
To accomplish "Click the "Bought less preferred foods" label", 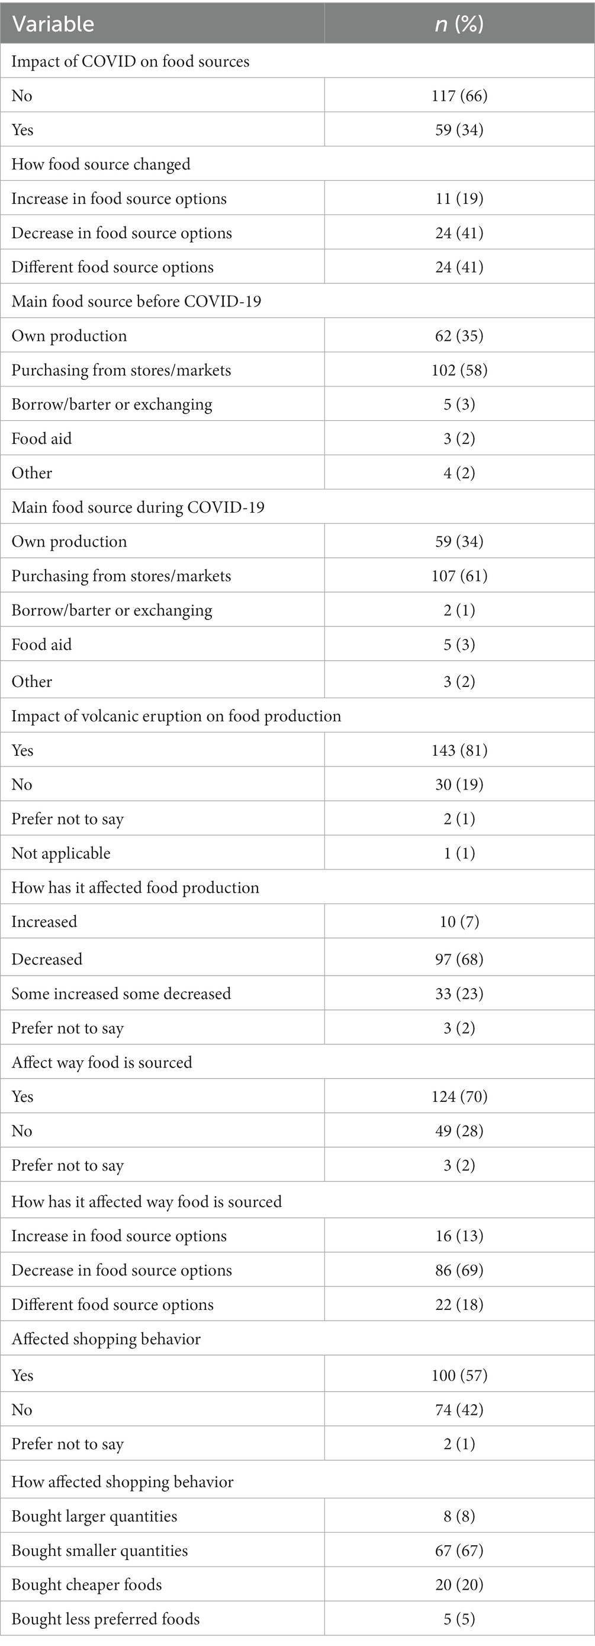I will pyautogui.click(x=106, y=1619).
